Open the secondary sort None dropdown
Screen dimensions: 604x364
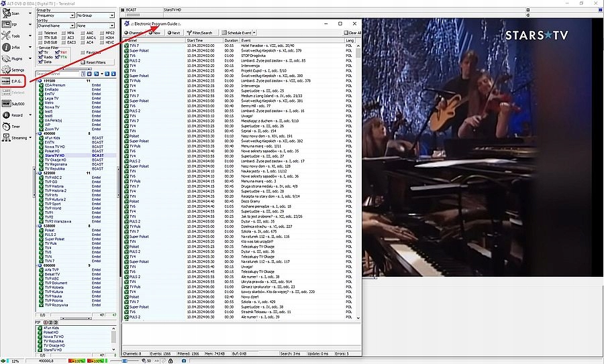[x=95, y=25]
